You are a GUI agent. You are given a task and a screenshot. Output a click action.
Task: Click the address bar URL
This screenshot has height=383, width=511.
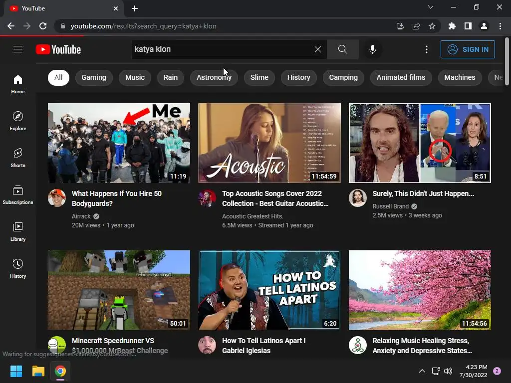(143, 26)
